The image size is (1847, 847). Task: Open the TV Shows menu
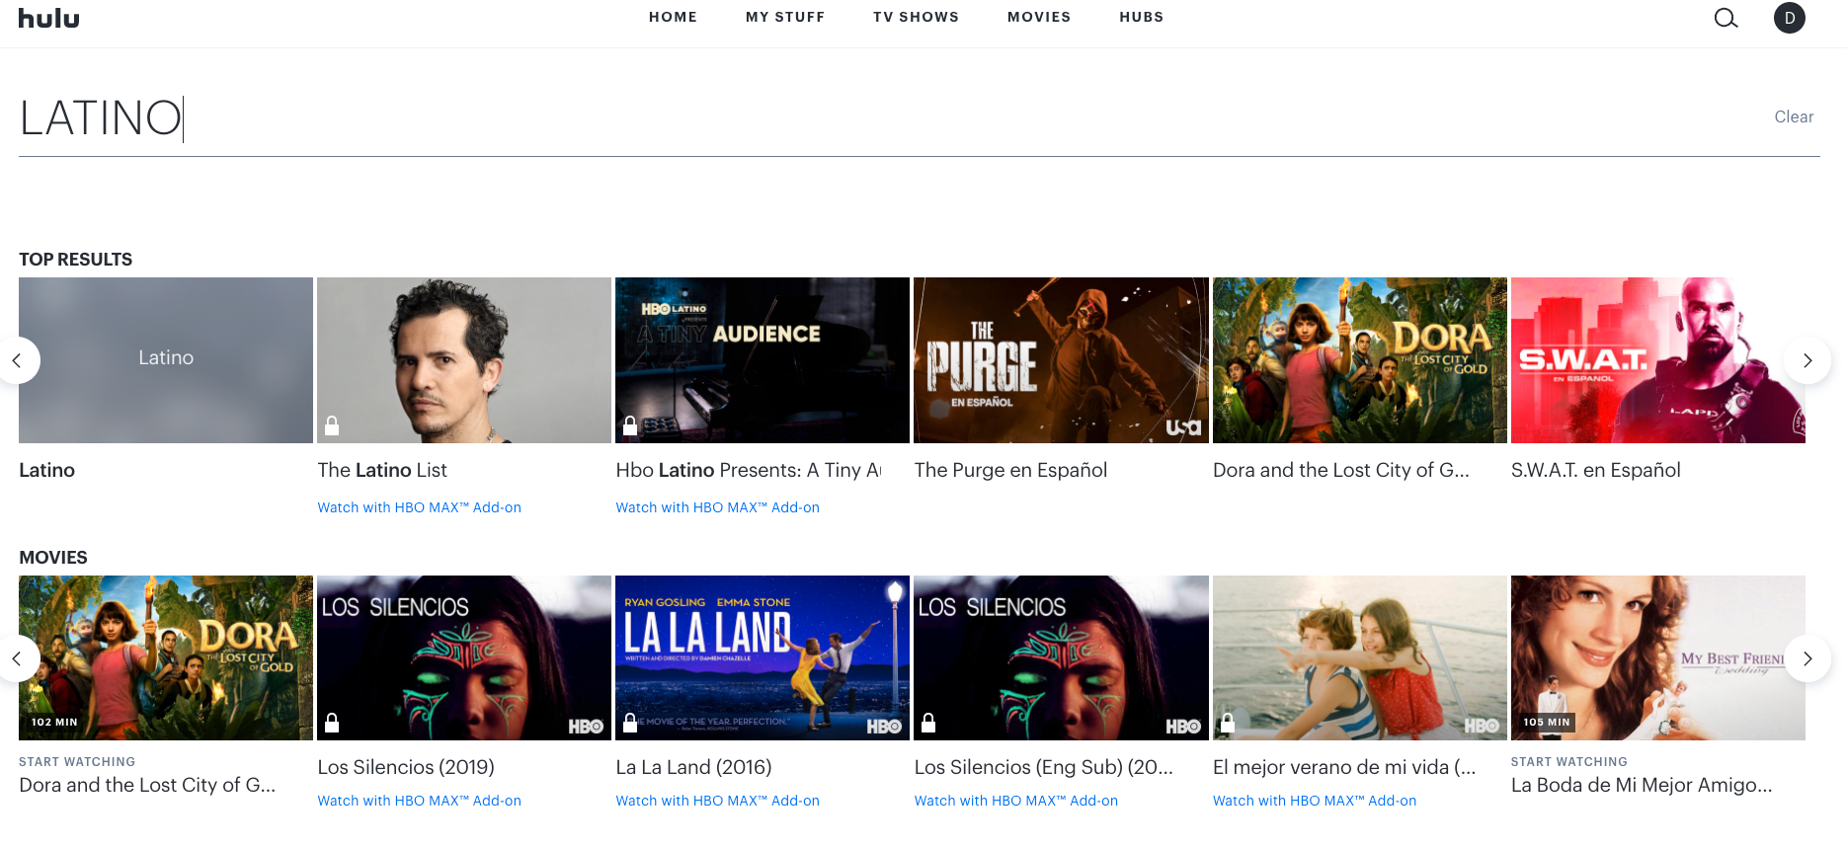click(x=916, y=17)
